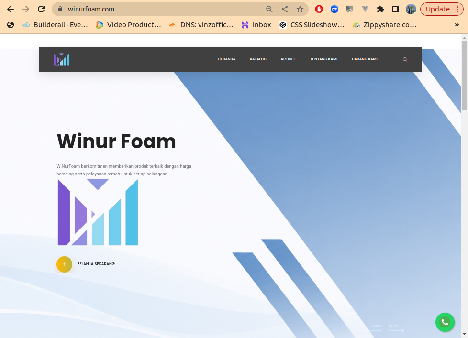Click the Winur Foam logo in navbar
This screenshot has height=338, width=468.
[61, 59]
